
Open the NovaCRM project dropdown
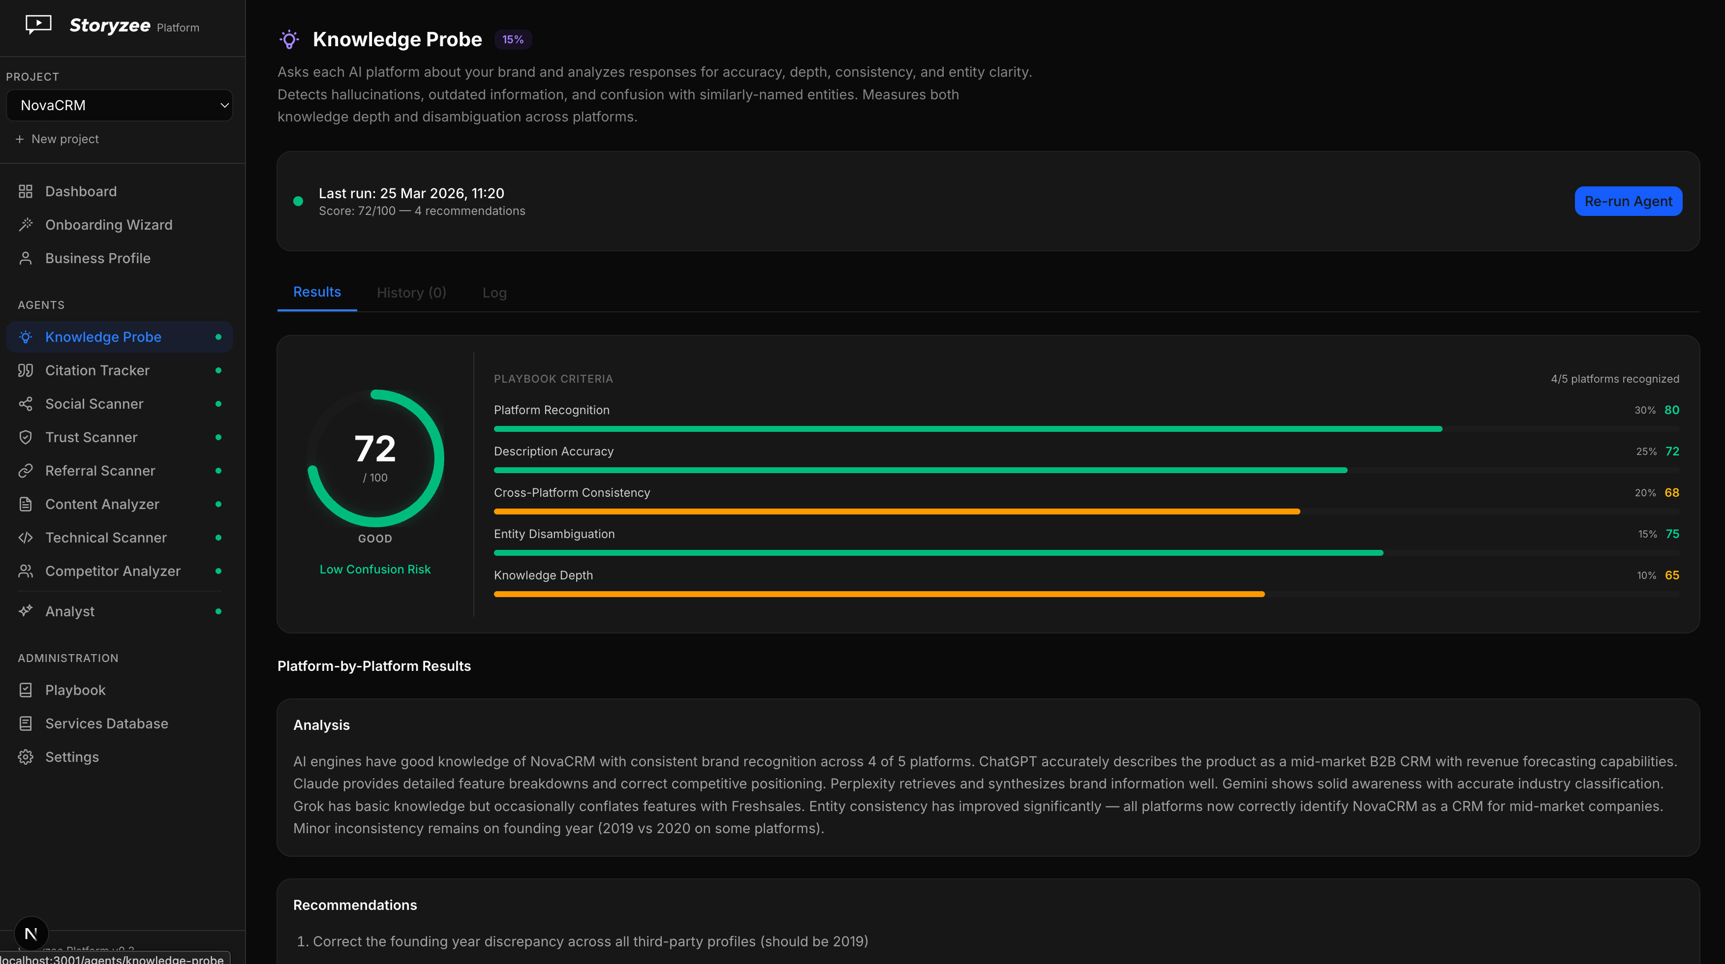pos(119,105)
